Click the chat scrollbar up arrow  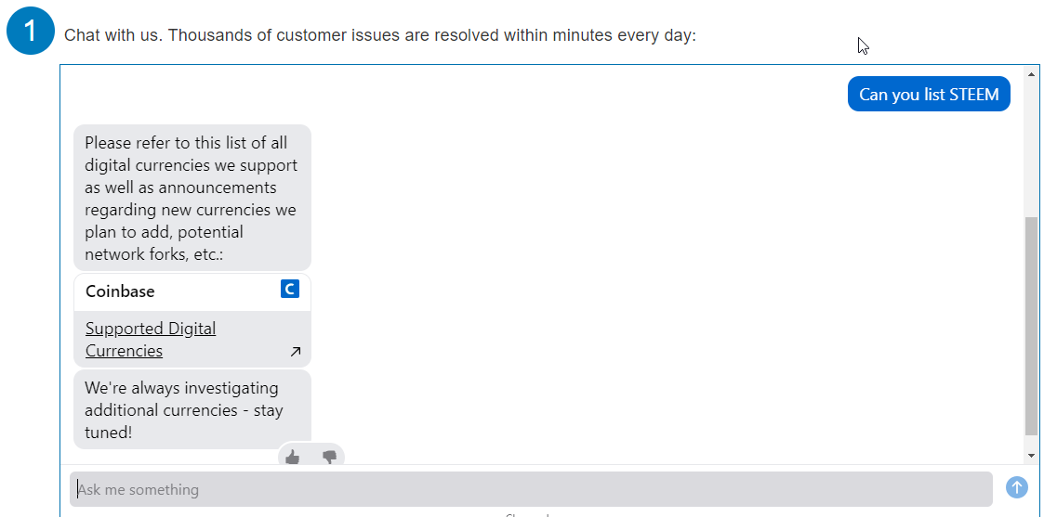[1031, 73]
